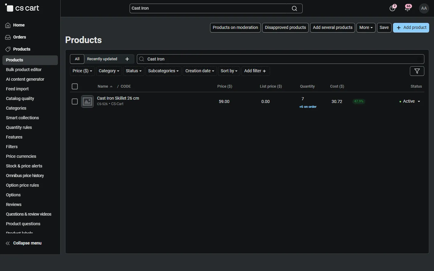434x271 pixels.
Task: View the +6 on order link
Action: (308, 107)
